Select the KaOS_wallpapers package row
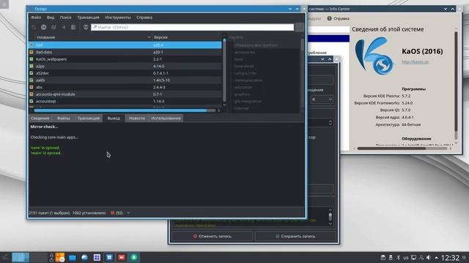Screen dimensions: 469x263 coord(125,59)
